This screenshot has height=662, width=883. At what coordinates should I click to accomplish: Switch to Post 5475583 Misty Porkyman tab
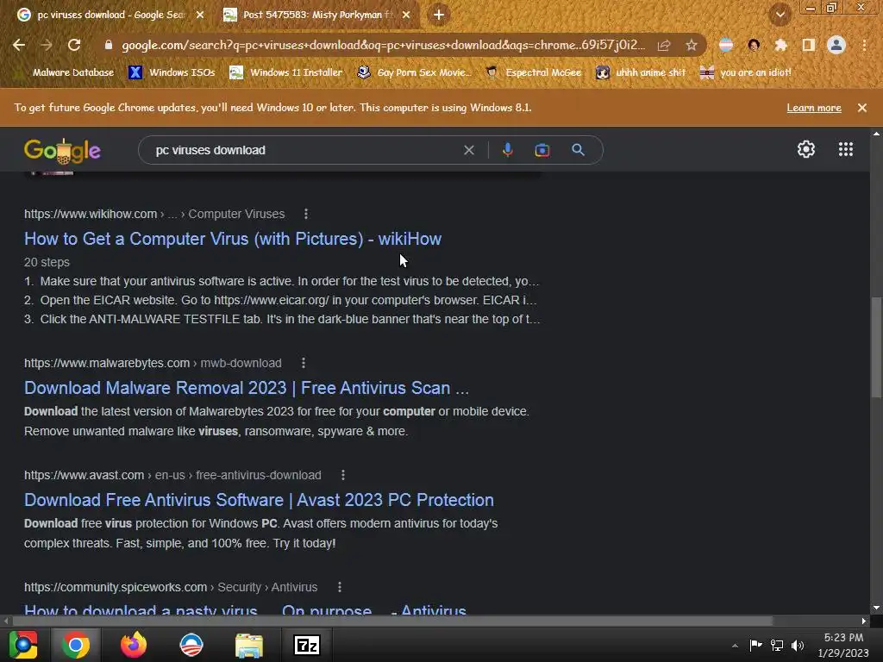click(x=317, y=16)
